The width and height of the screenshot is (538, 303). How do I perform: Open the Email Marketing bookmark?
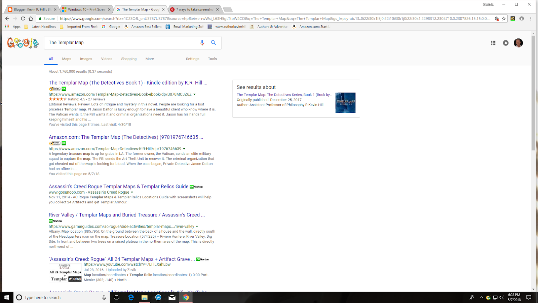coord(185,27)
